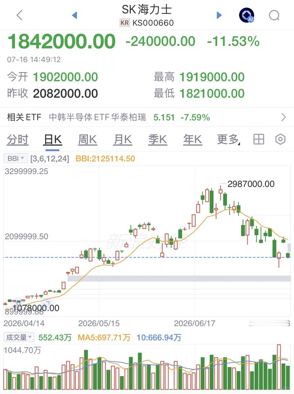Tap the volume value 552.43万
The height and width of the screenshot is (394, 294).
(55, 338)
